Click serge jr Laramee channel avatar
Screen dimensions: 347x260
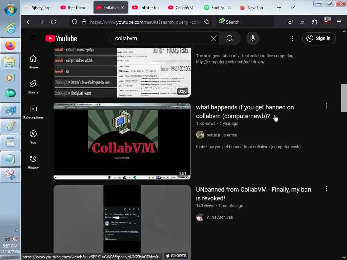[200, 135]
